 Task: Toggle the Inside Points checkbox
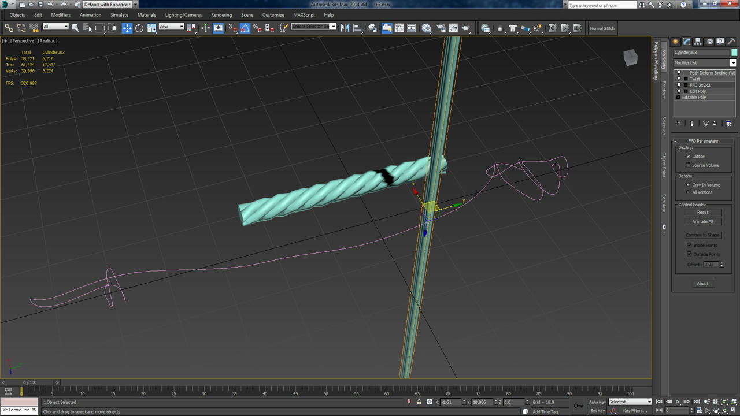point(689,246)
